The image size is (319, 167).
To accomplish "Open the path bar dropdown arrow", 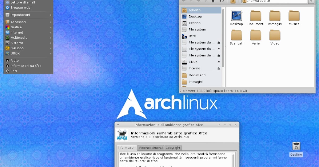I will (x=311, y=2).
